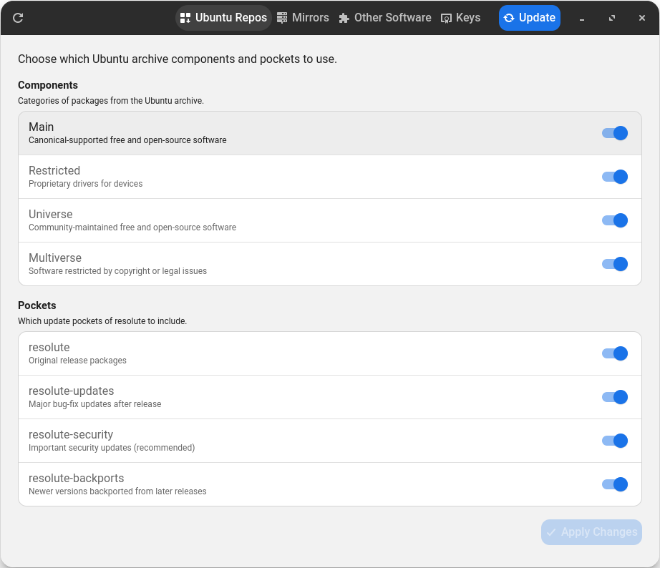Disable the resolute-updates pocket switch
This screenshot has width=660, height=568.
[x=614, y=397]
